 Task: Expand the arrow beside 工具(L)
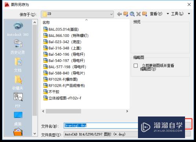(189, 14)
